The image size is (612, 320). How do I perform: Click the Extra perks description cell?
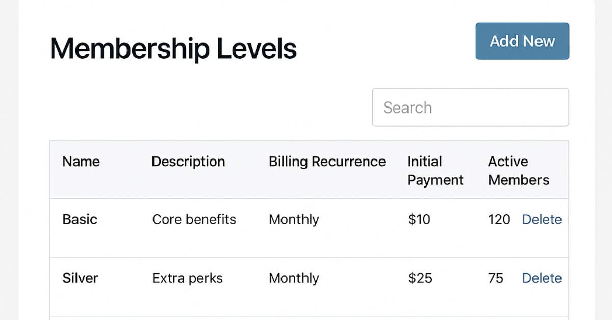coord(187,278)
